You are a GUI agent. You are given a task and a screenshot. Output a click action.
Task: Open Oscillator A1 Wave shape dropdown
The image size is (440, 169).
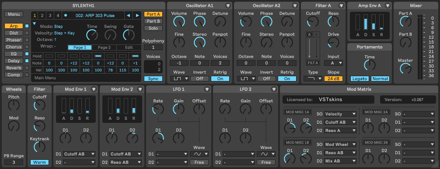[179, 79]
